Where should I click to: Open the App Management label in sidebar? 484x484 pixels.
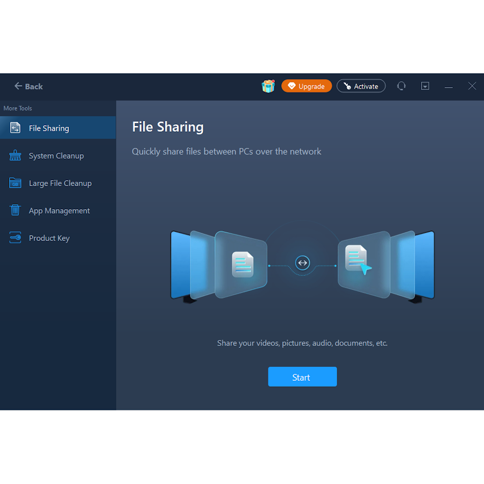pos(59,211)
